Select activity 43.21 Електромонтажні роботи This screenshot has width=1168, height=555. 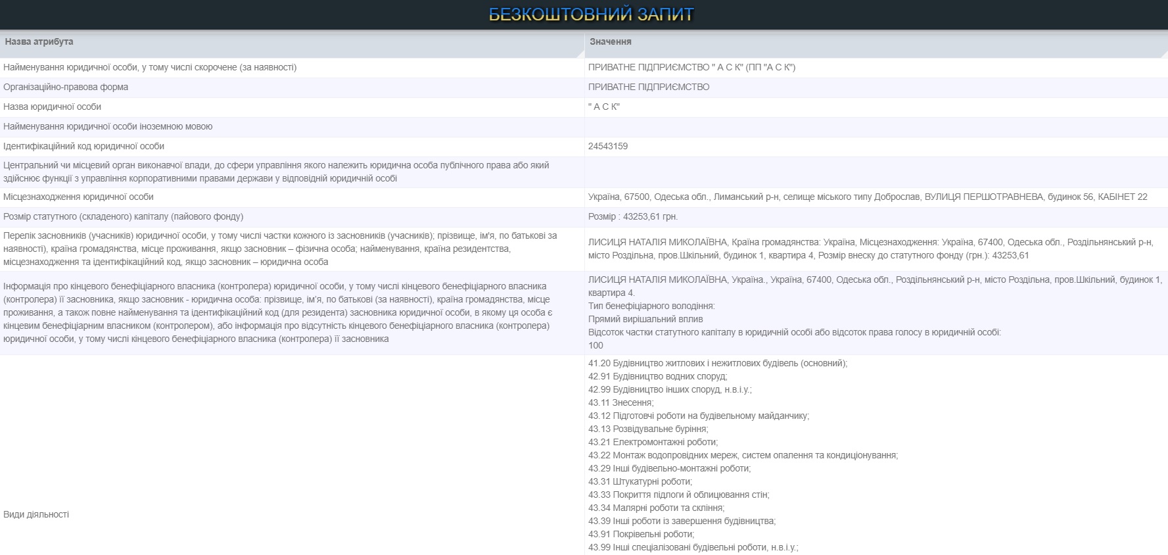point(653,442)
